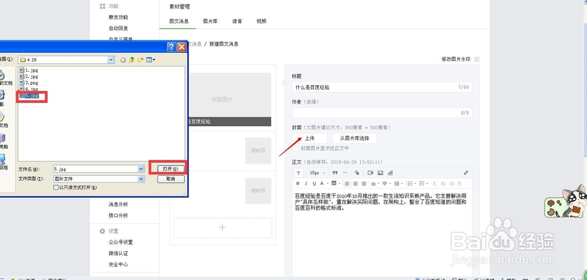
Task: Expand editor to fullscreen
Action: 465,173
